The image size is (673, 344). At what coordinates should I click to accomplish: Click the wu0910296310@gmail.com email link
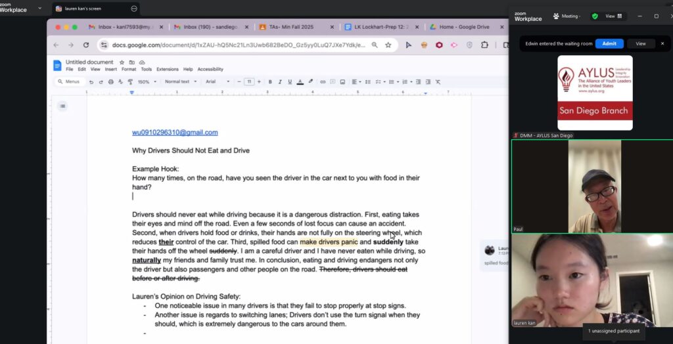175,133
